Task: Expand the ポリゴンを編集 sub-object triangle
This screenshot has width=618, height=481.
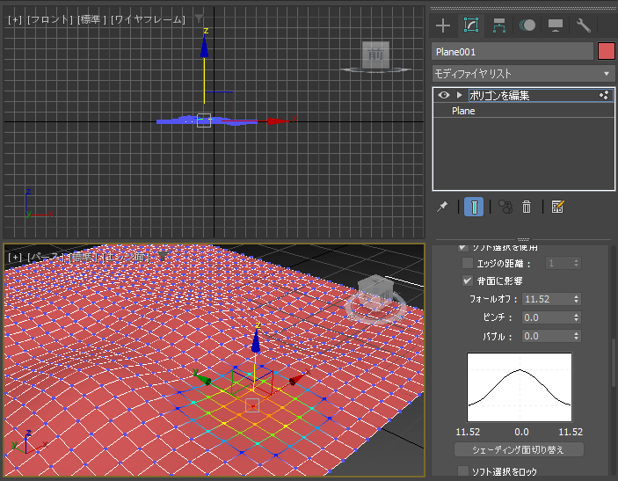Action: click(459, 95)
